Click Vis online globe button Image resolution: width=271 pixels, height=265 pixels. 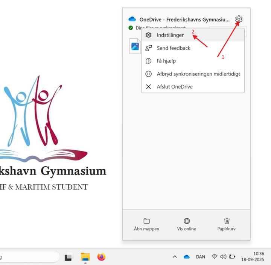[187, 224]
